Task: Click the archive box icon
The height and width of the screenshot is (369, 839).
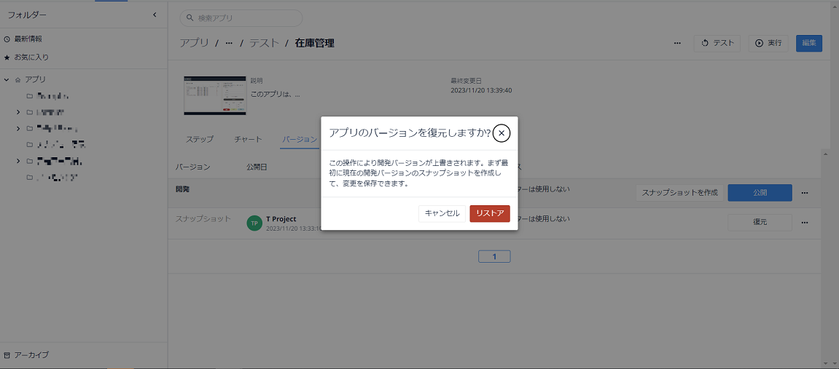Action: (7, 355)
